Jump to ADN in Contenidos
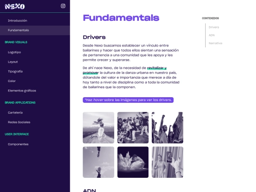The height and width of the screenshot is (192, 256). (211, 35)
